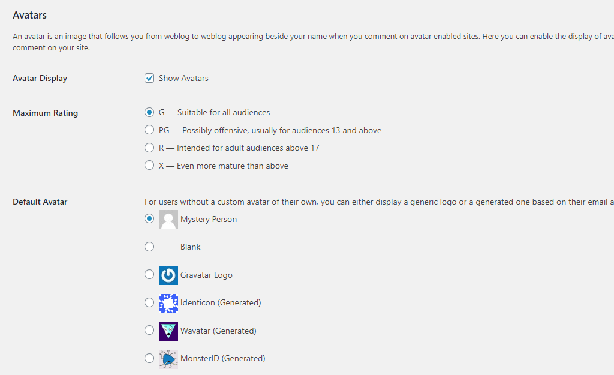Click the MonsterID avatar image
The height and width of the screenshot is (375, 614).
coord(168,359)
